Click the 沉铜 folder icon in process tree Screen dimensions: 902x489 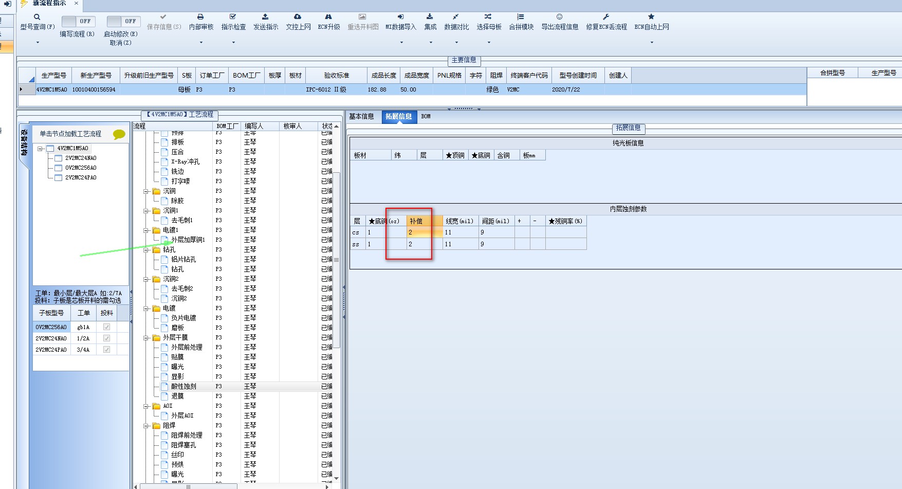[x=156, y=191]
